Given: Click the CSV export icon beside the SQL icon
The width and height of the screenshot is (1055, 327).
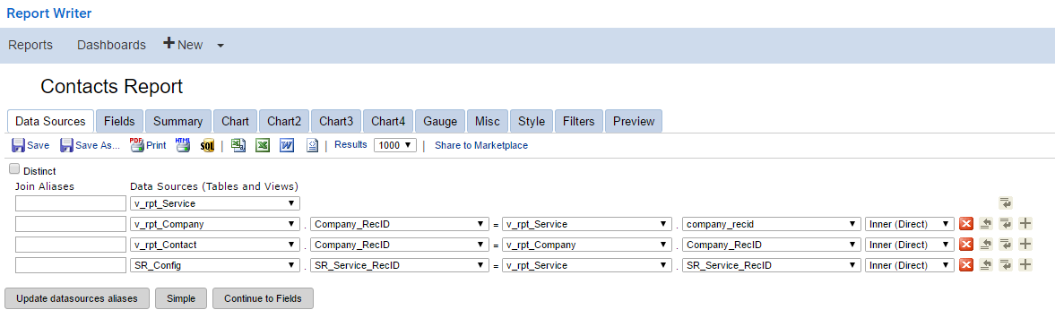Looking at the screenshot, I should [x=238, y=145].
